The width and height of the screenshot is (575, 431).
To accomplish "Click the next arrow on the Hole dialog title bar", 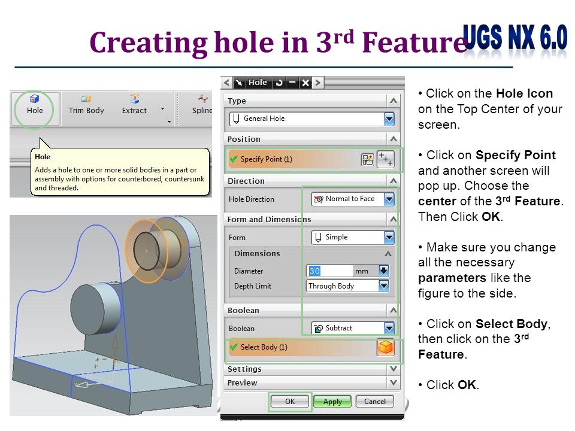I will (318, 83).
